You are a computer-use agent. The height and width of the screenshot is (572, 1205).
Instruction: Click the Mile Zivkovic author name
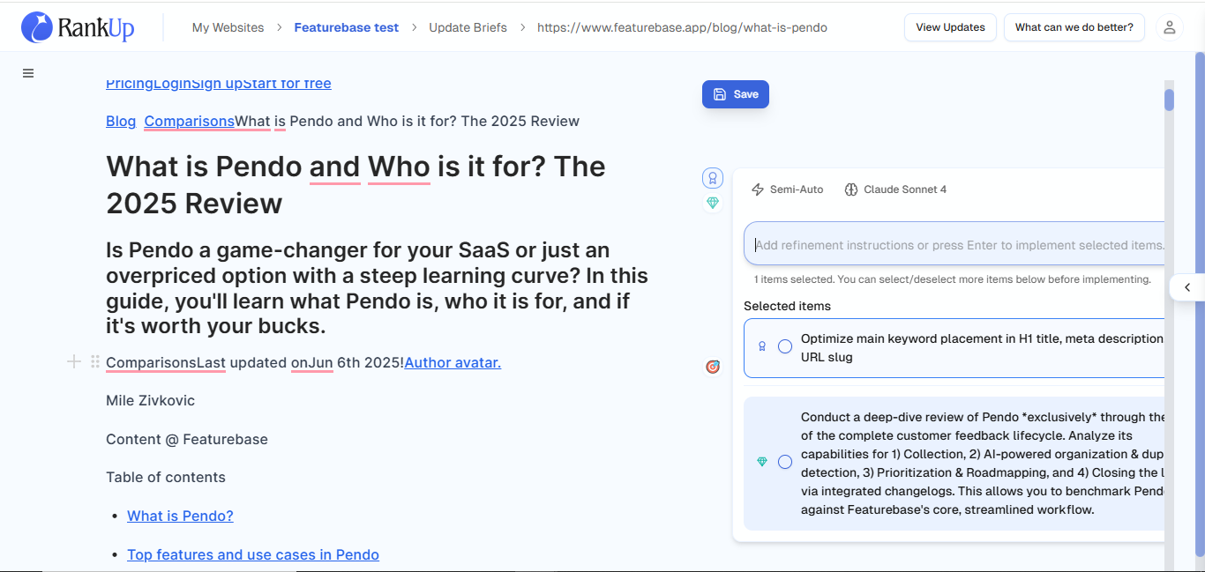(150, 400)
